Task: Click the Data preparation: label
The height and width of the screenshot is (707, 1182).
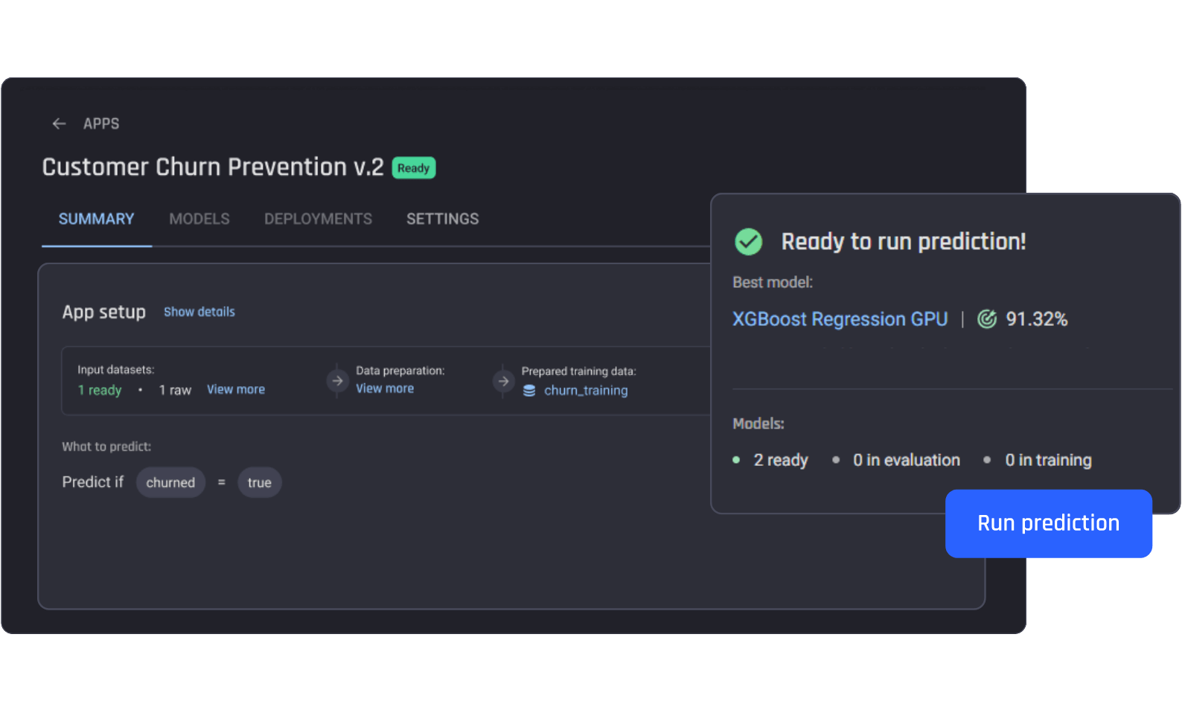Action: (x=400, y=371)
